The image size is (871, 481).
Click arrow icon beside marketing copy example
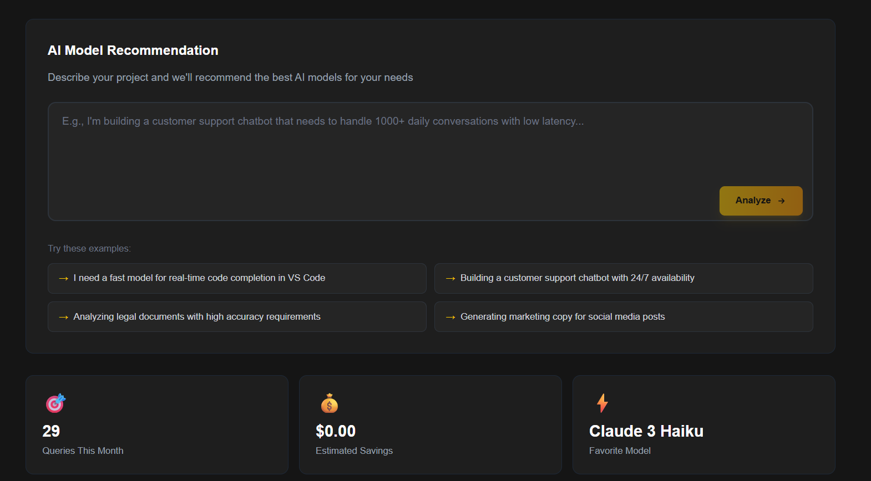(x=450, y=317)
